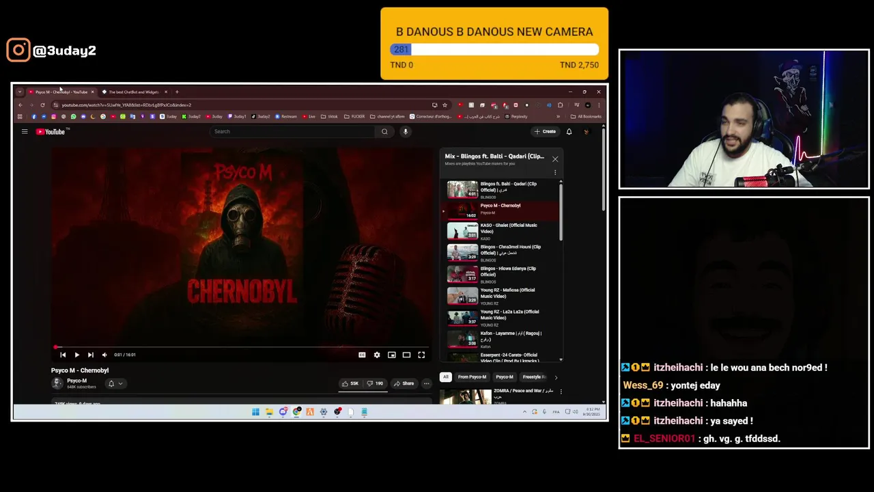Open options for ZOMRA recommended video

561,392
